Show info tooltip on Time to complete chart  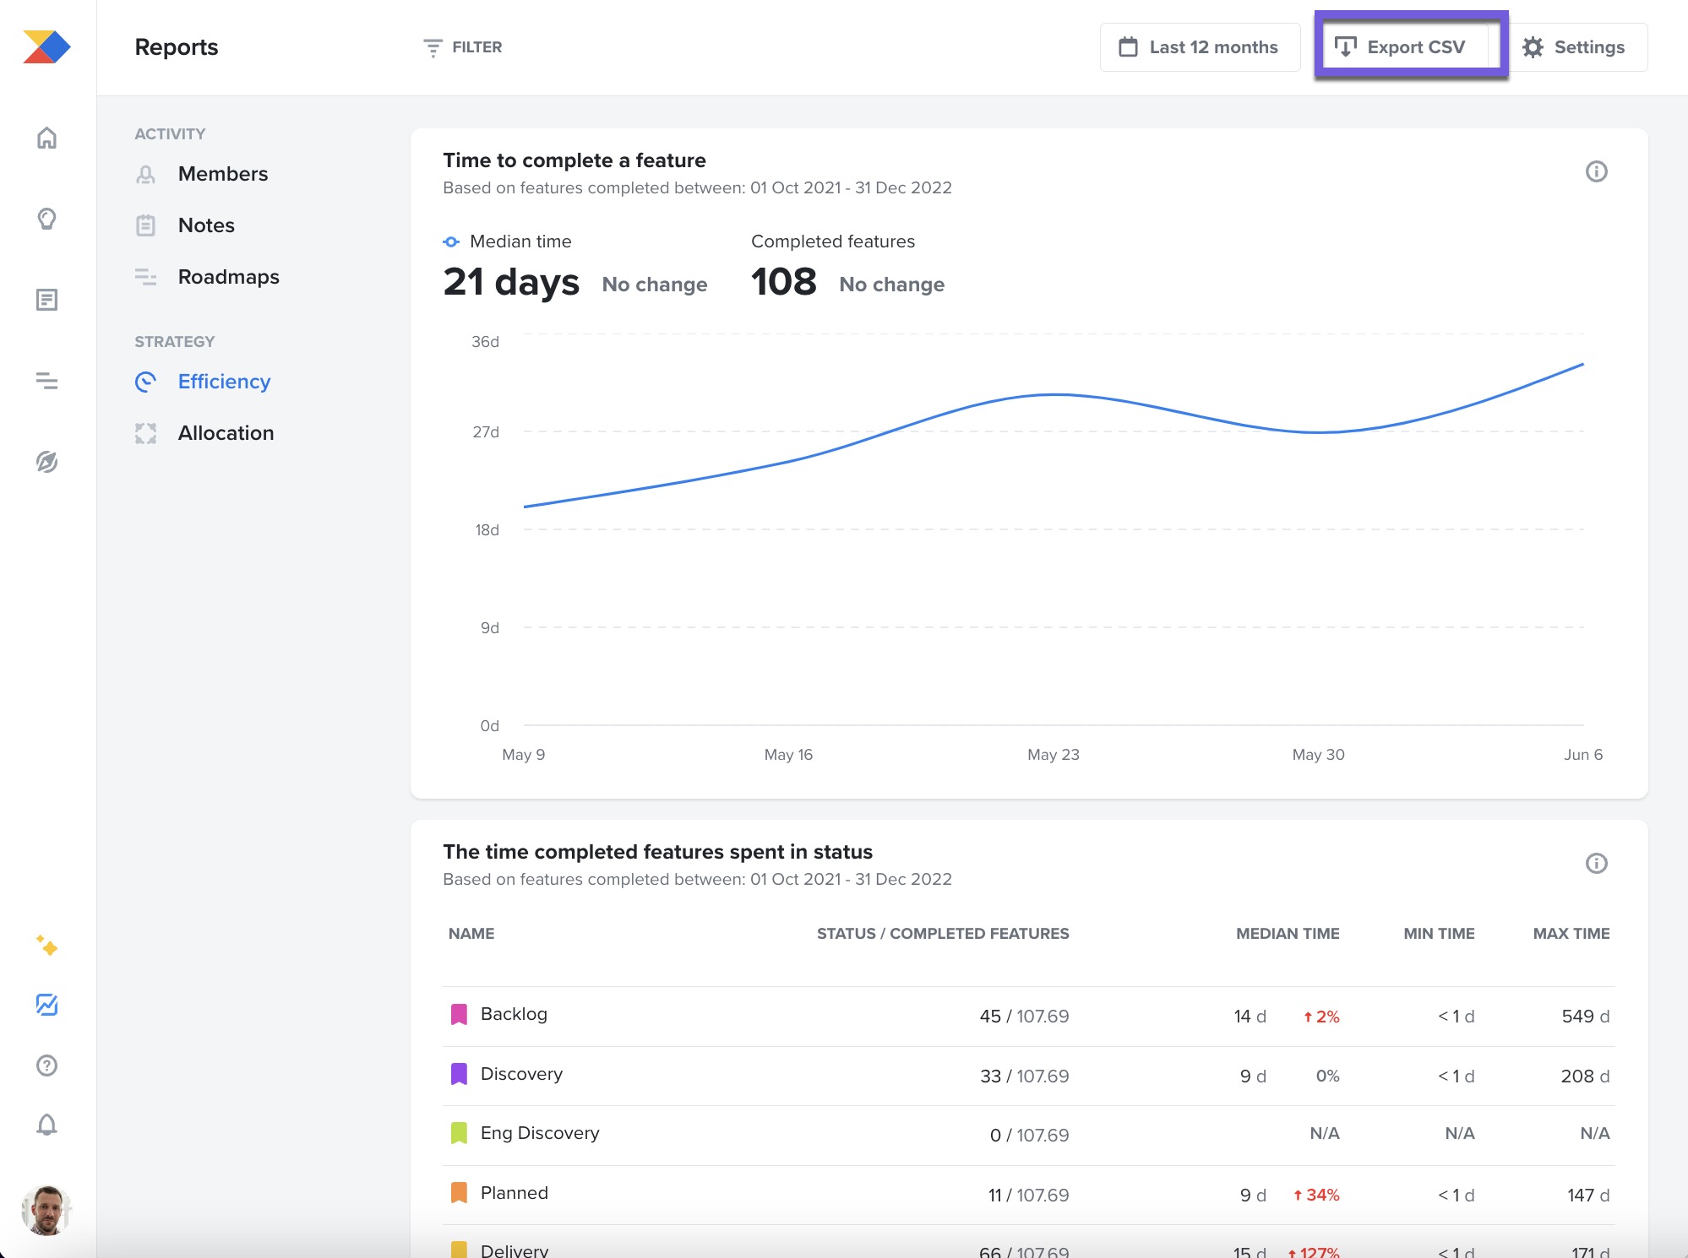point(1595,172)
